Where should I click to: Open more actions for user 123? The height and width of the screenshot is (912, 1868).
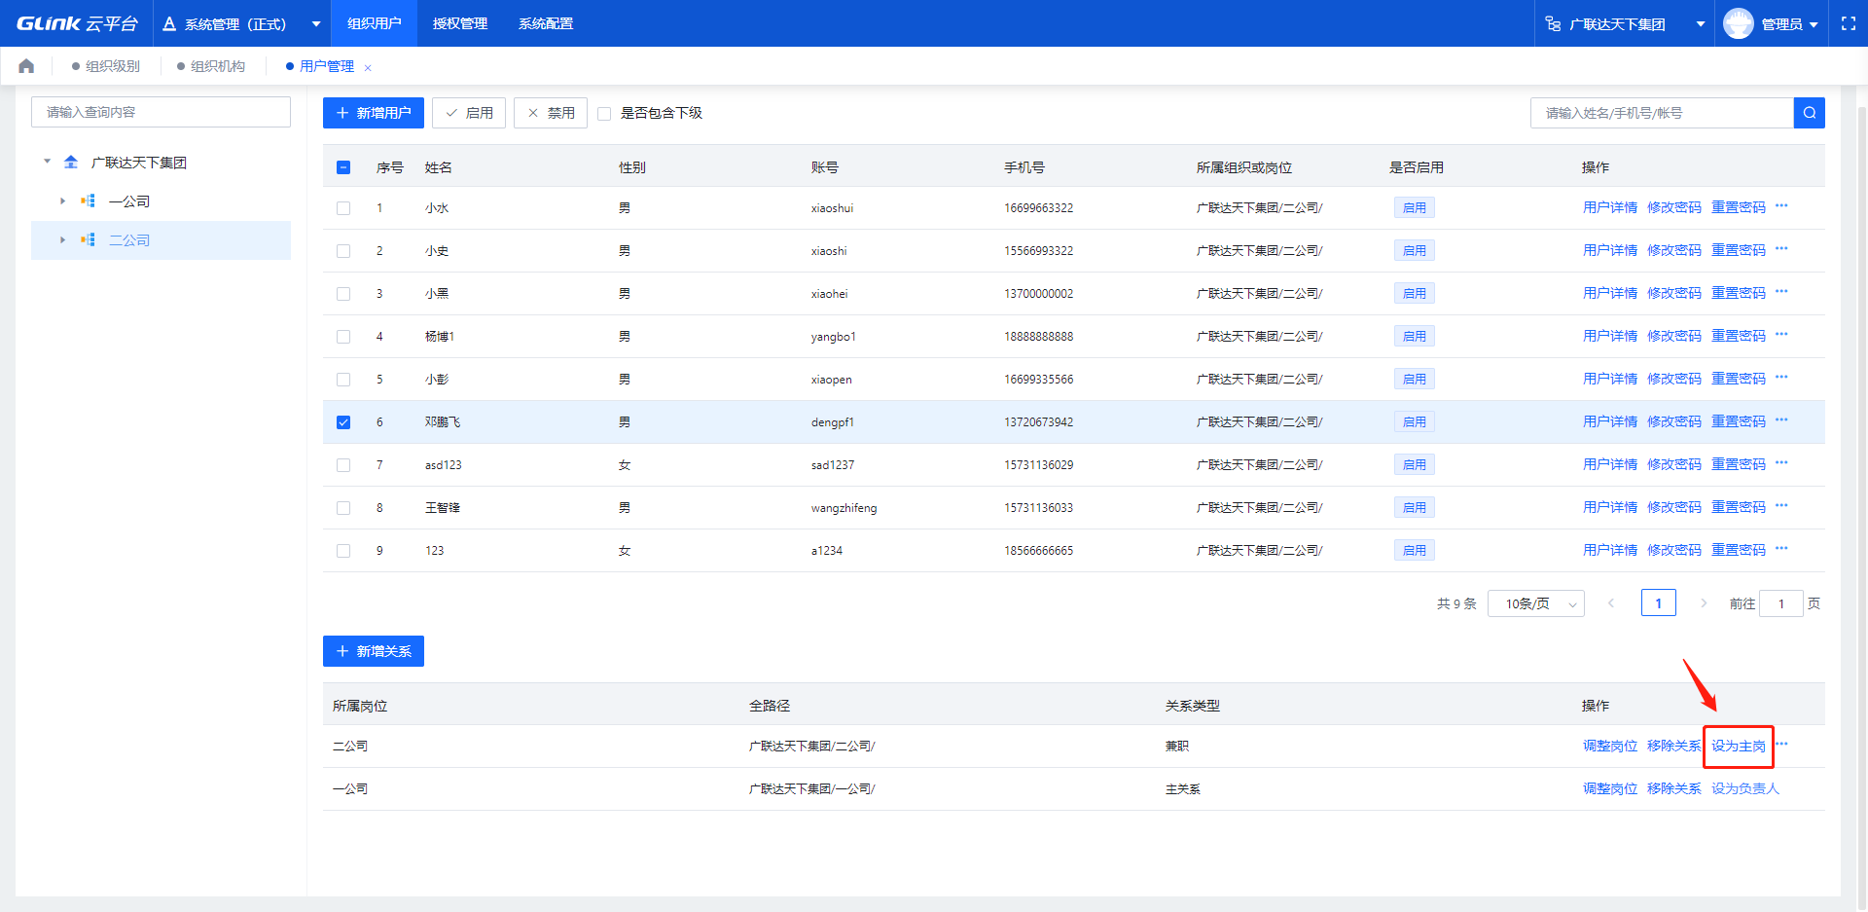[1781, 549]
